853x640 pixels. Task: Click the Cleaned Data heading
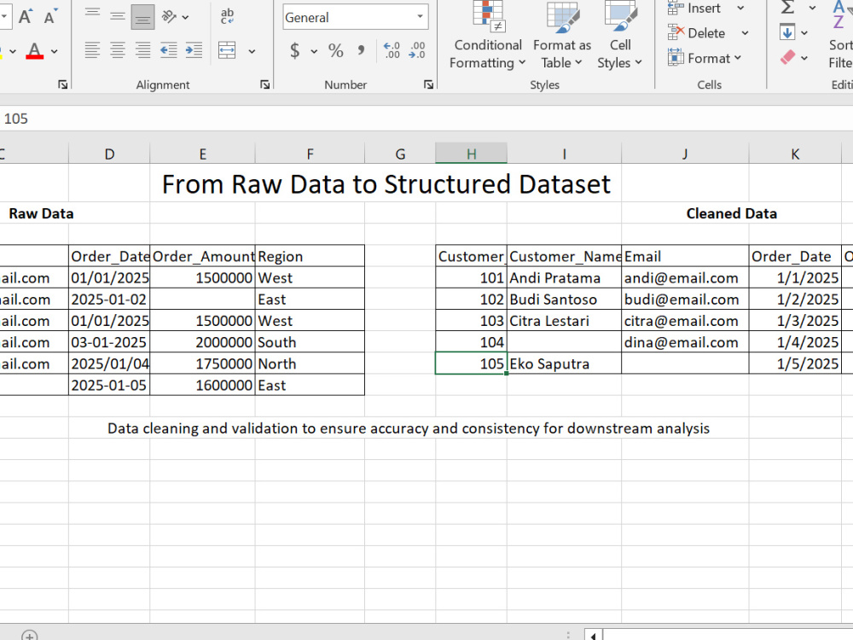click(x=731, y=213)
